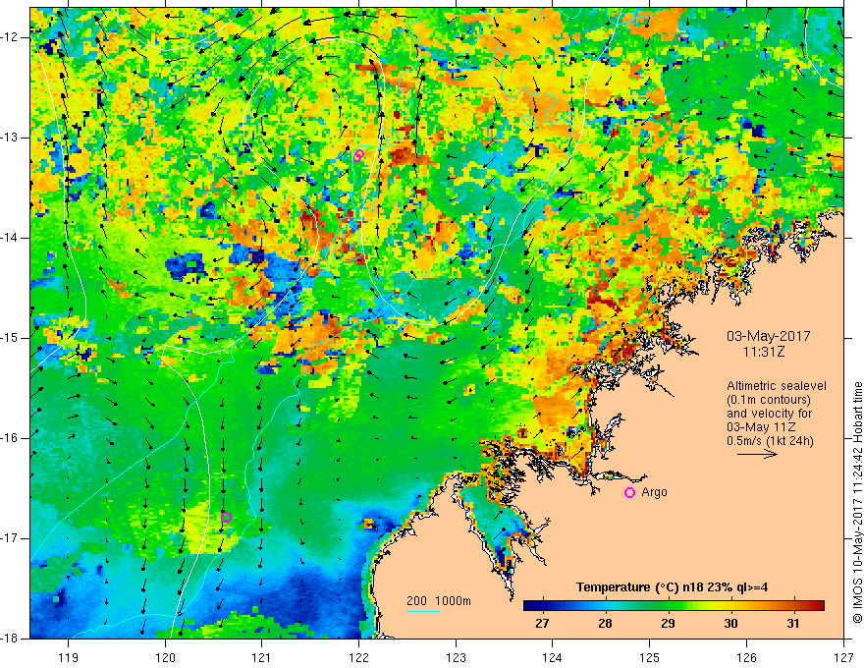
Task: Click the longitude label '119'
Action: (69, 657)
